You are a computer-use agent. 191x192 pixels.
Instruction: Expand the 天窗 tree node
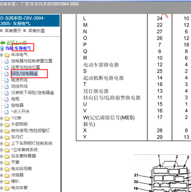1,163
